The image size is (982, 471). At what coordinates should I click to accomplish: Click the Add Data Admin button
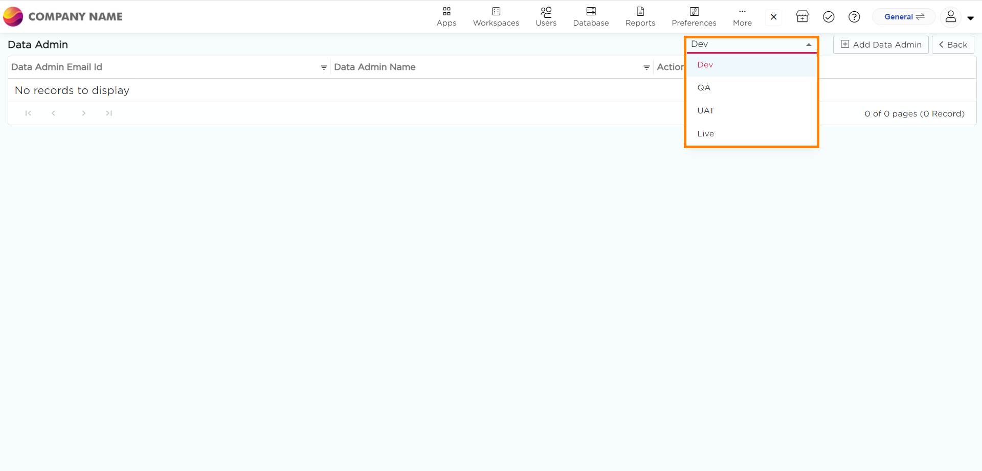881,45
